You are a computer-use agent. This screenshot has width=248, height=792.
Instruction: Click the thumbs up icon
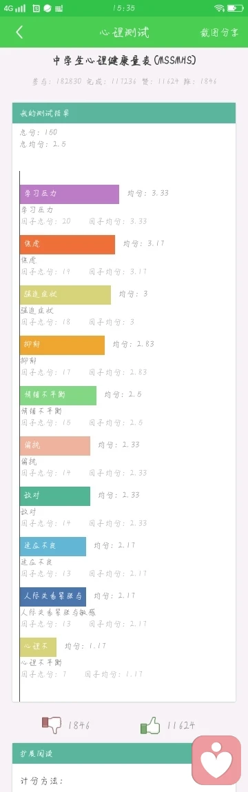(150, 725)
